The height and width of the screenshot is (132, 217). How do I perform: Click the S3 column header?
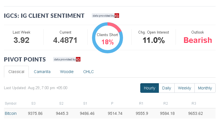(33, 104)
